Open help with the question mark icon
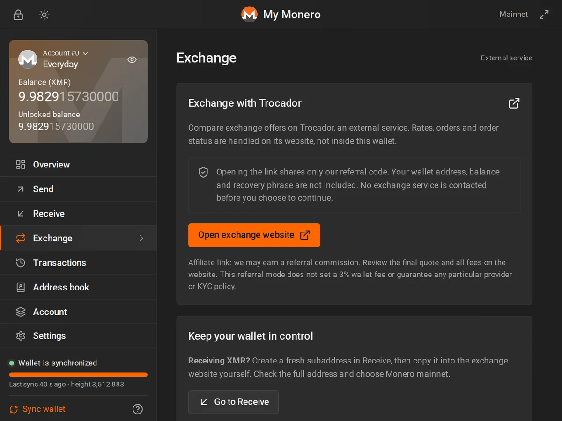This screenshot has height=421, width=562. pos(138,409)
